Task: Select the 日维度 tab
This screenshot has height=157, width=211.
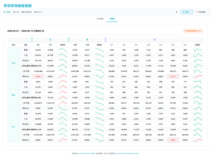Action: click(x=112, y=18)
